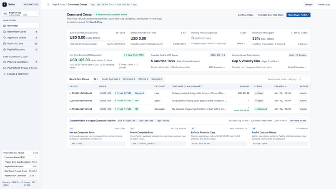Open Policy & Guardrails in sidebar
The height and width of the screenshot is (189, 336).
coord(20,62)
